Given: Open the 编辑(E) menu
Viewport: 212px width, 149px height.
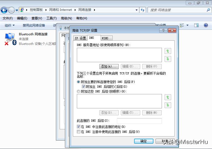Looking at the screenshot, I should click(22, 18).
